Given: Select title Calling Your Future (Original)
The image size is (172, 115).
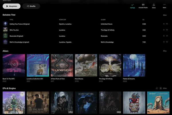Looking at the screenshot, I should coord(19,24).
